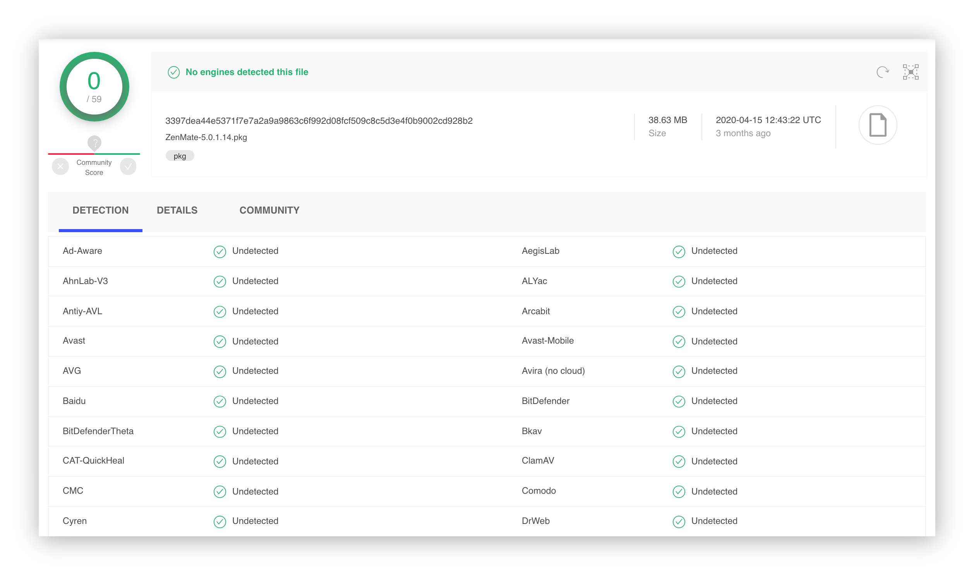The width and height of the screenshot is (974, 575).
Task: Click the ALYac engine name
Action: click(x=534, y=281)
